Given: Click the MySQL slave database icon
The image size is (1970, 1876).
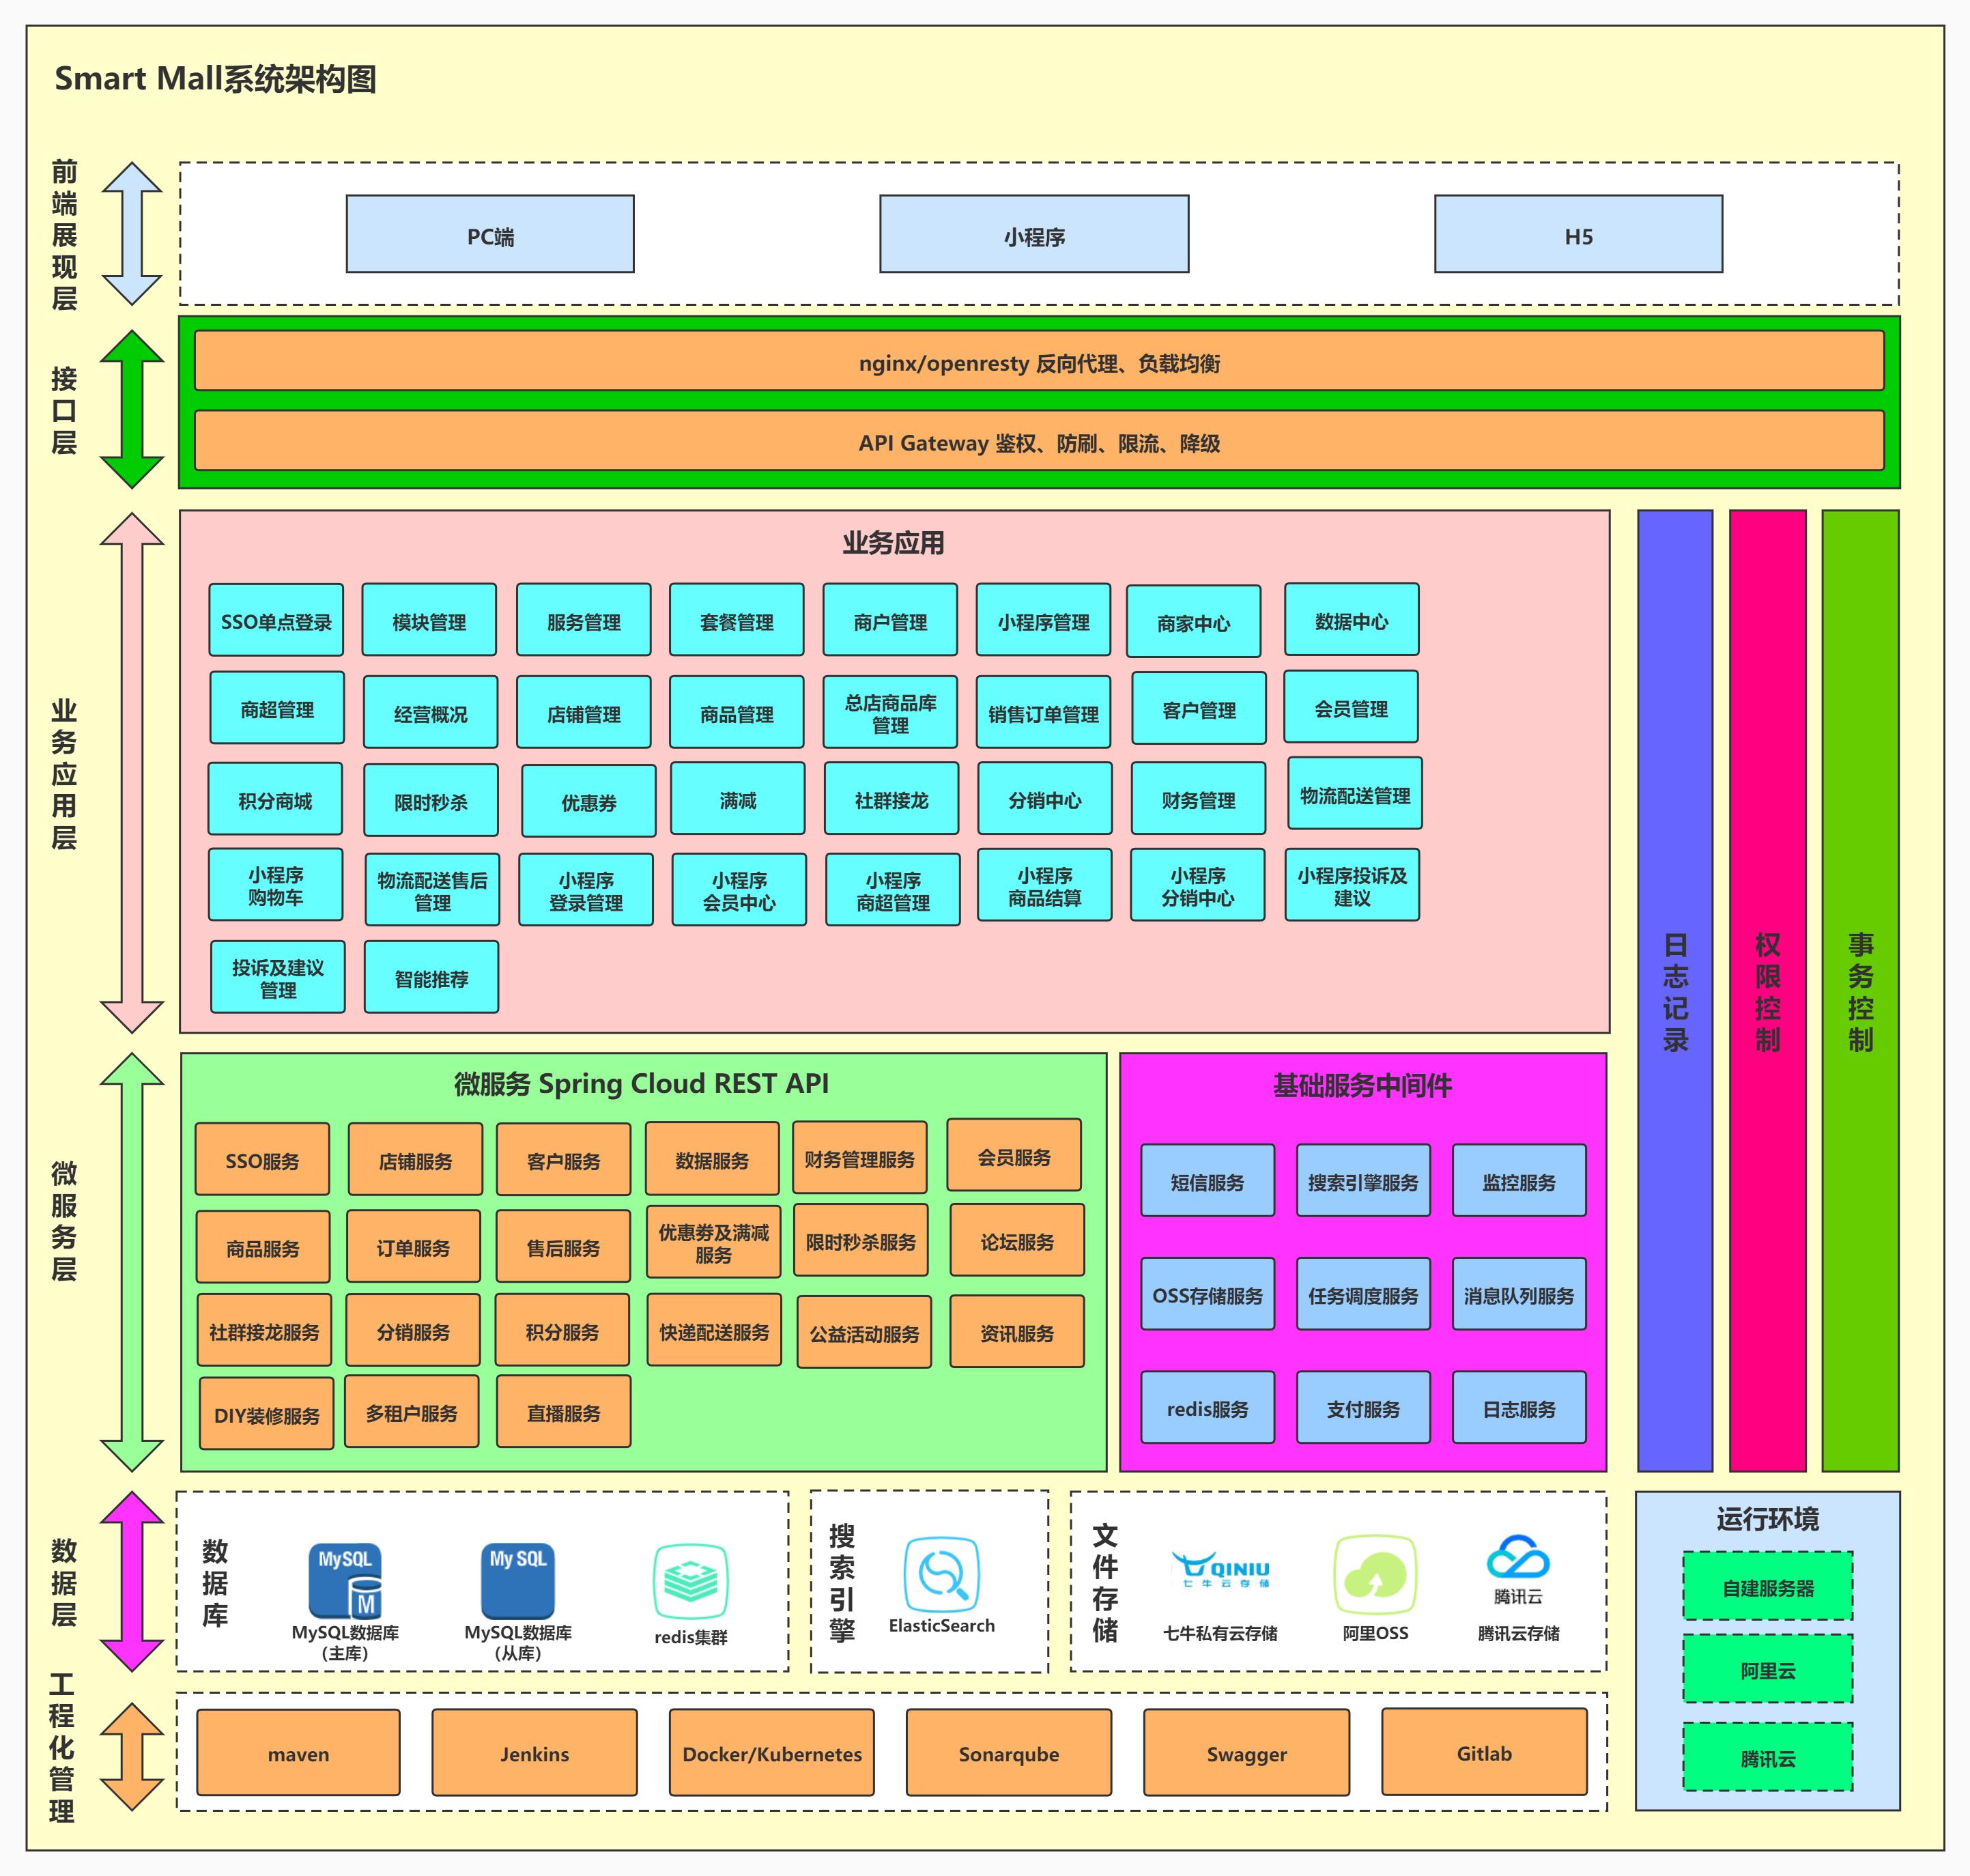Looking at the screenshot, I should [517, 1581].
